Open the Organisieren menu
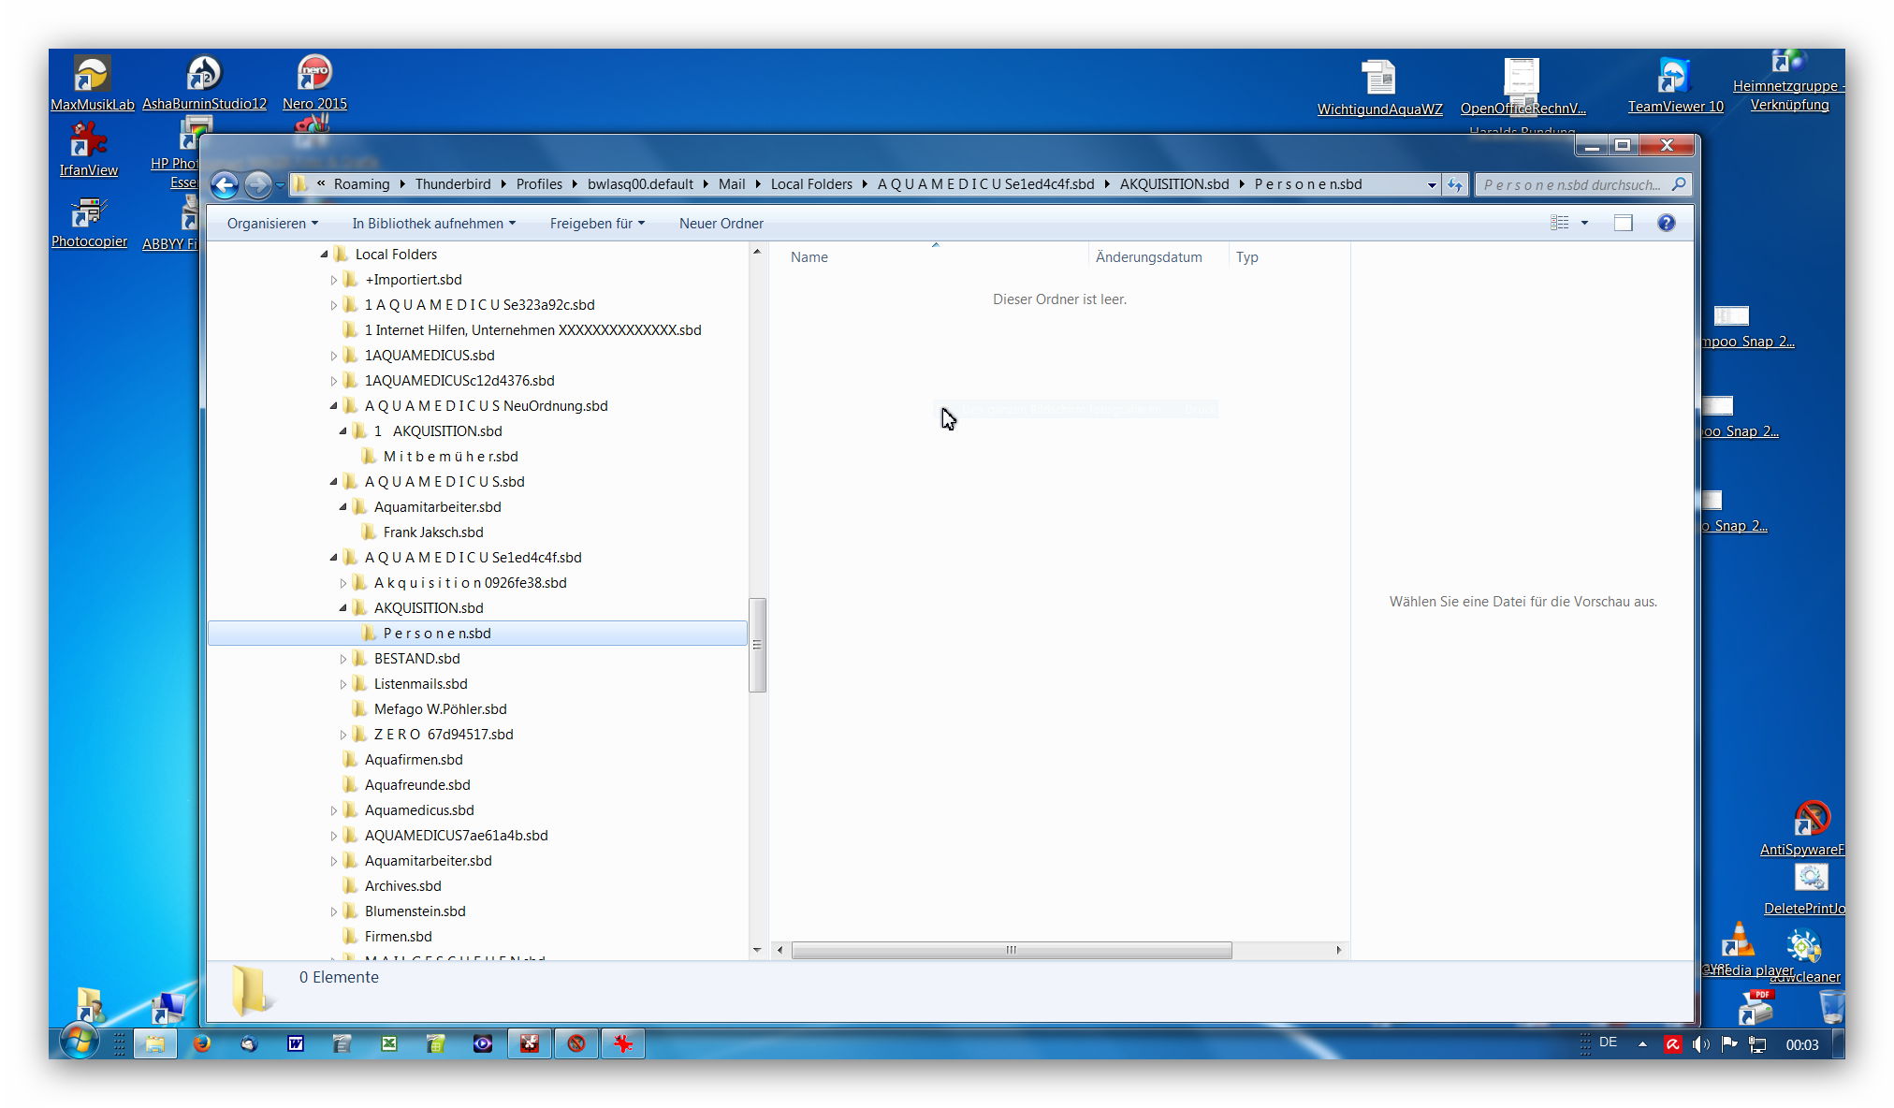The image size is (1894, 1108). [271, 223]
